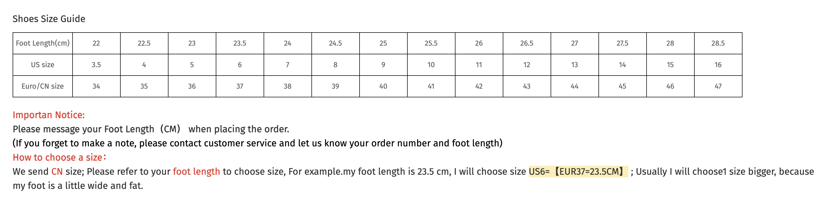
Task: Select the Euro size 47 cell
Action: click(718, 86)
